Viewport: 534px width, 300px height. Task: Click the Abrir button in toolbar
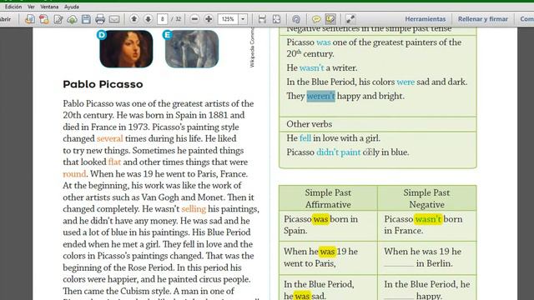click(x=5, y=19)
